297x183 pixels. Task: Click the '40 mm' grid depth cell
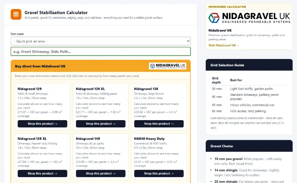(217, 97)
